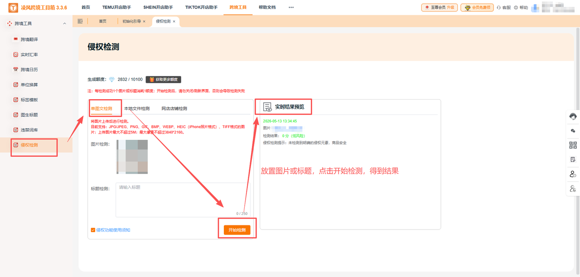Click the 实时结果预览 document icon

pyautogui.click(x=267, y=107)
